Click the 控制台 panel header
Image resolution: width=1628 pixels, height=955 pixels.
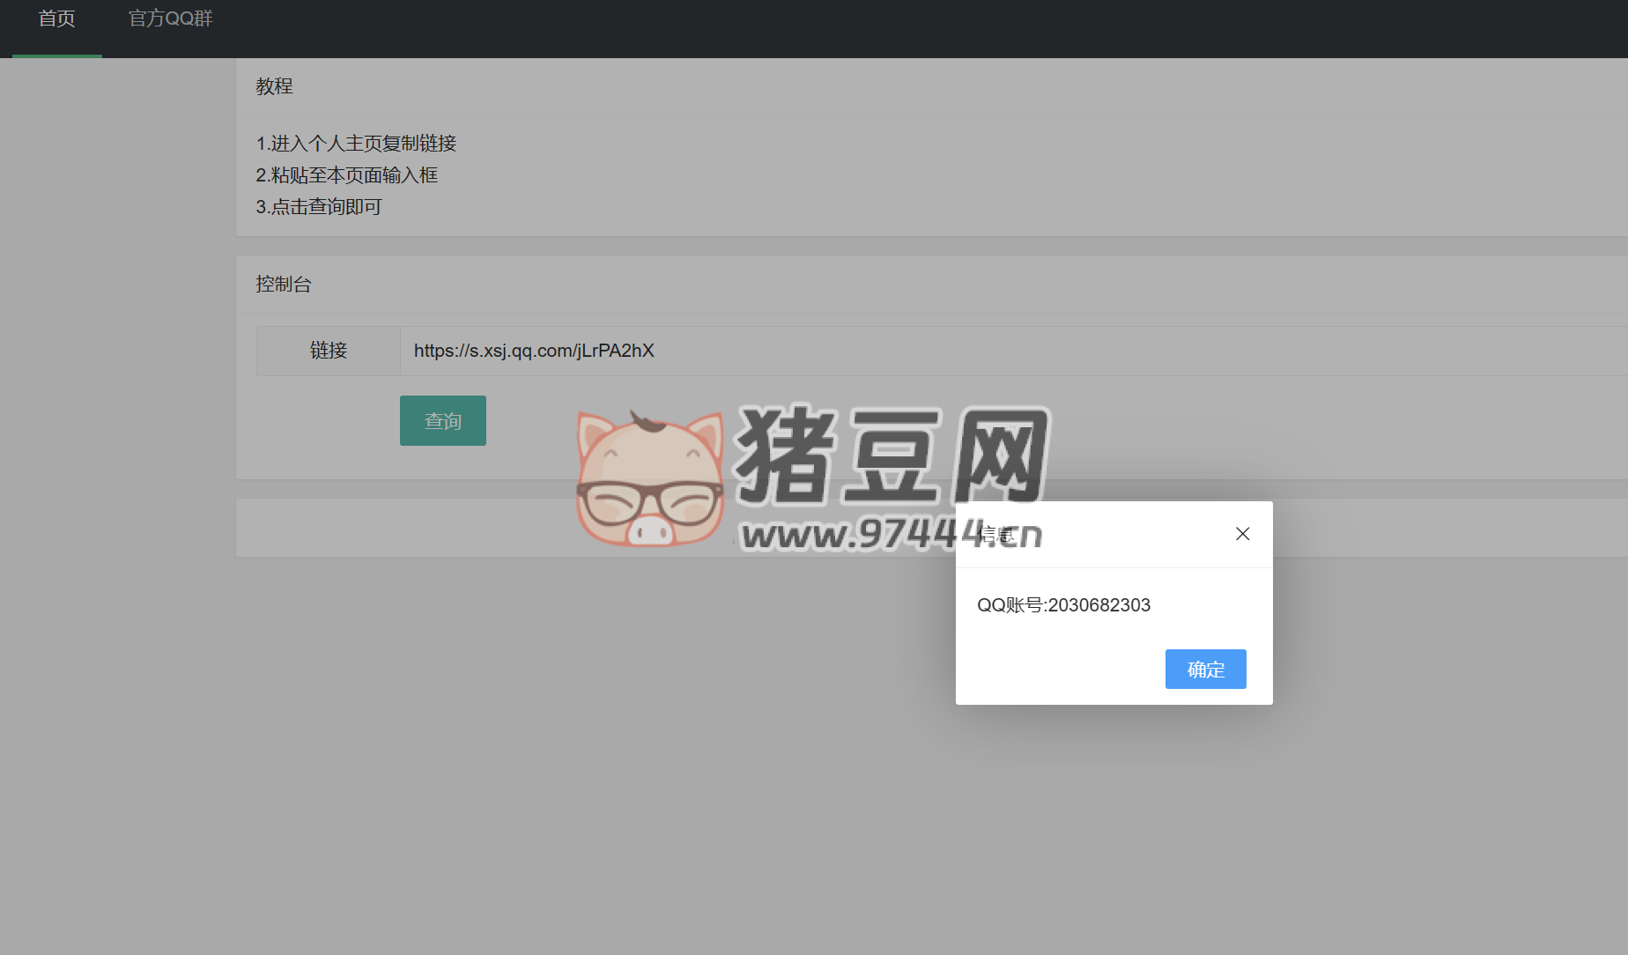pos(284,284)
